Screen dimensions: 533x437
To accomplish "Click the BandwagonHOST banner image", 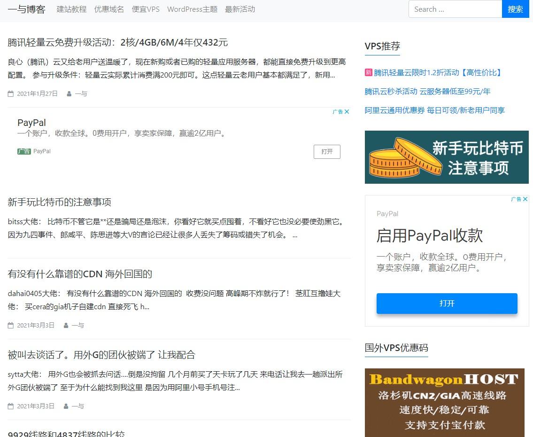I will point(444,403).
